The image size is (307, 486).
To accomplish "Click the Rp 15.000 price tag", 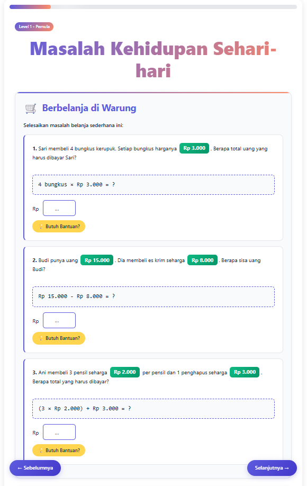I will [x=97, y=260].
